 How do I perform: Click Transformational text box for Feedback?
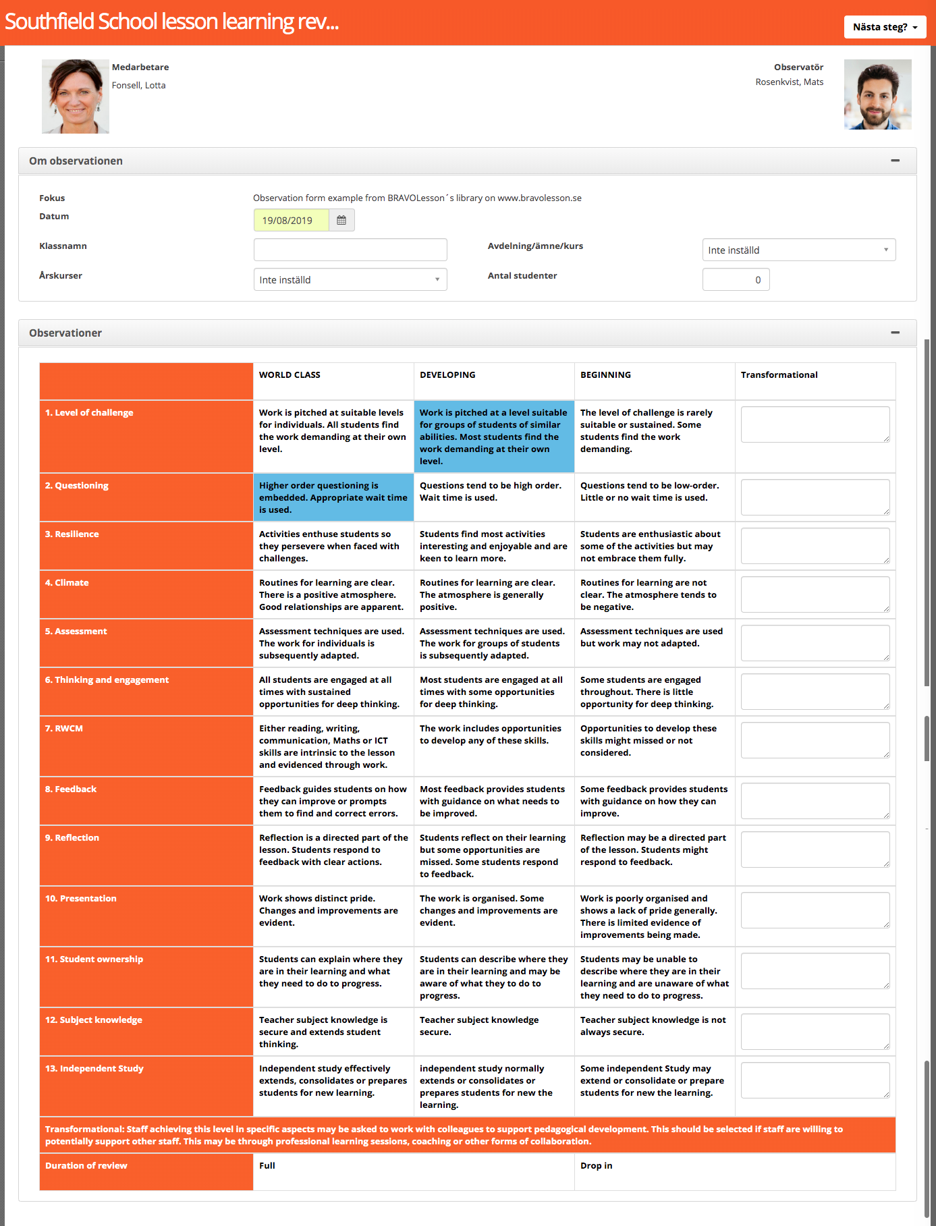pyautogui.click(x=815, y=801)
